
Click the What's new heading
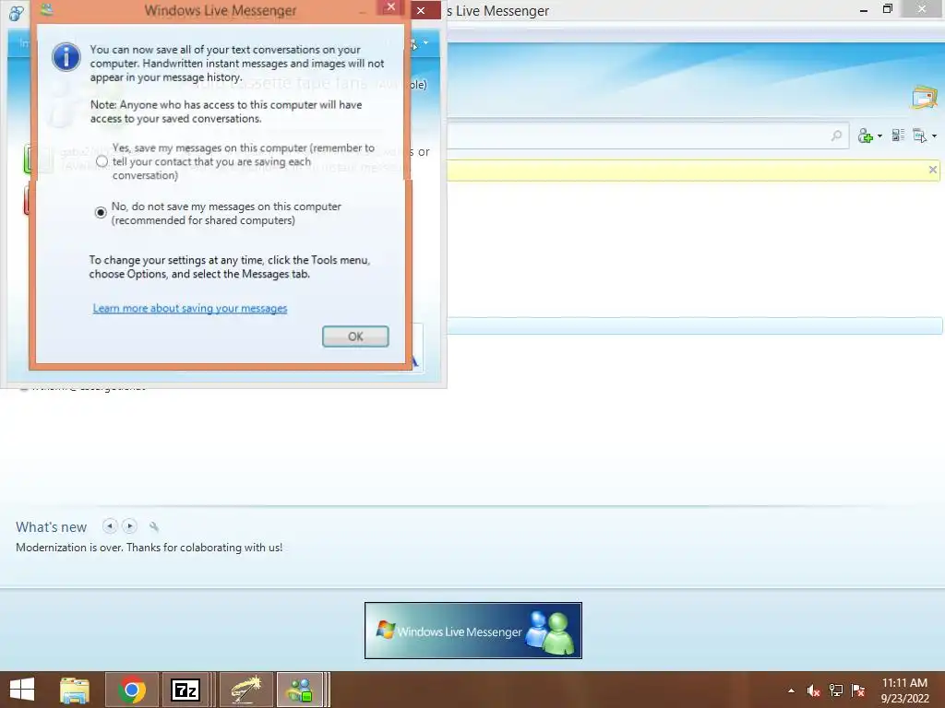(x=52, y=526)
